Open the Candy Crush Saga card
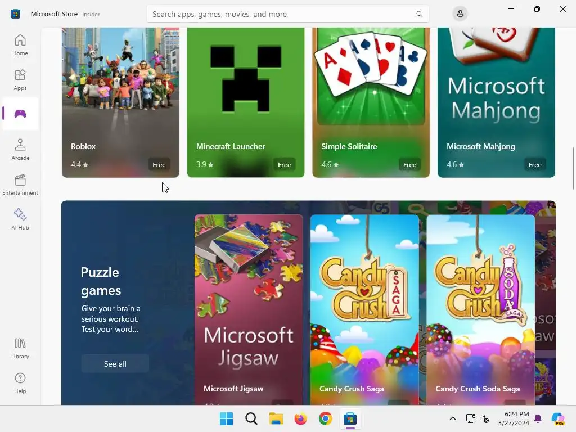 click(364, 310)
